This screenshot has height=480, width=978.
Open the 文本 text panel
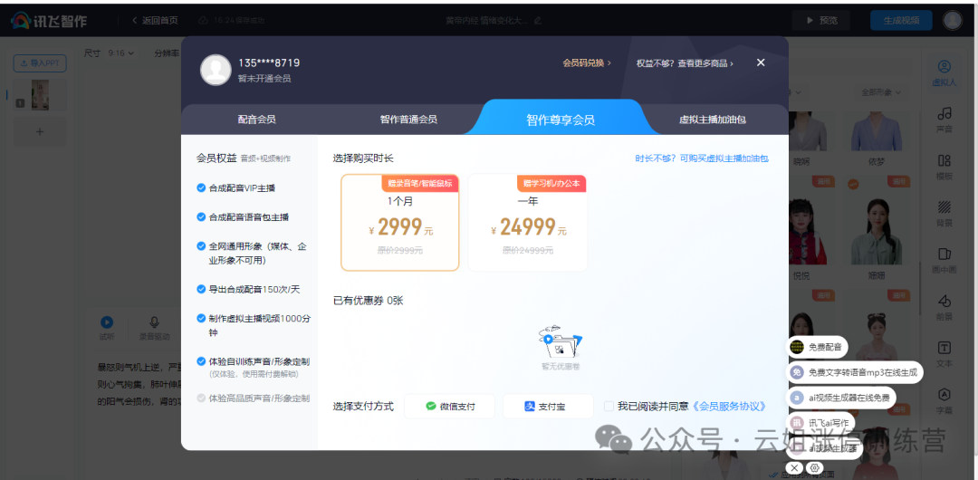944,354
